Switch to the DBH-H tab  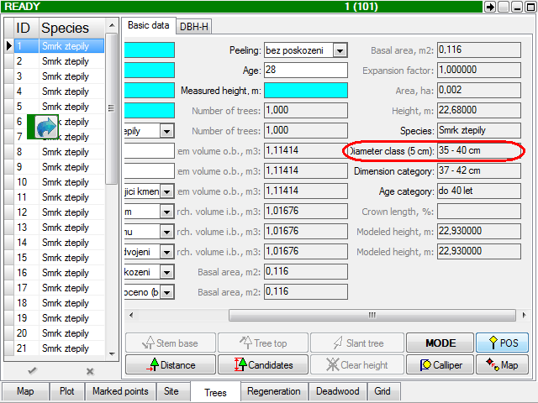click(194, 27)
